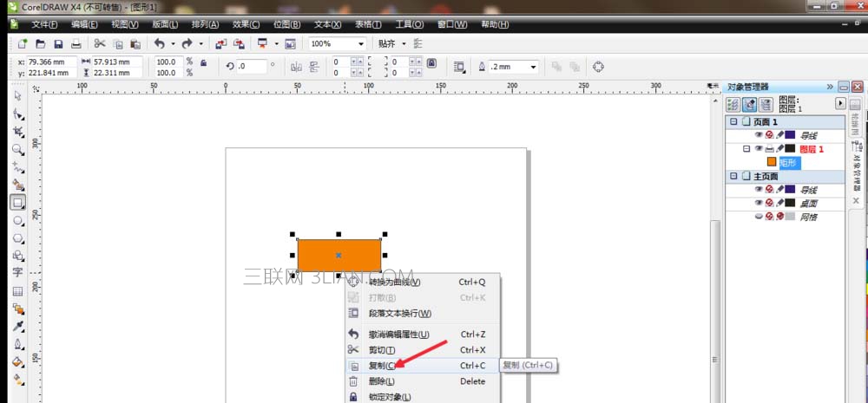Select the Table tool
This screenshot has height=403, width=868.
coord(17,291)
